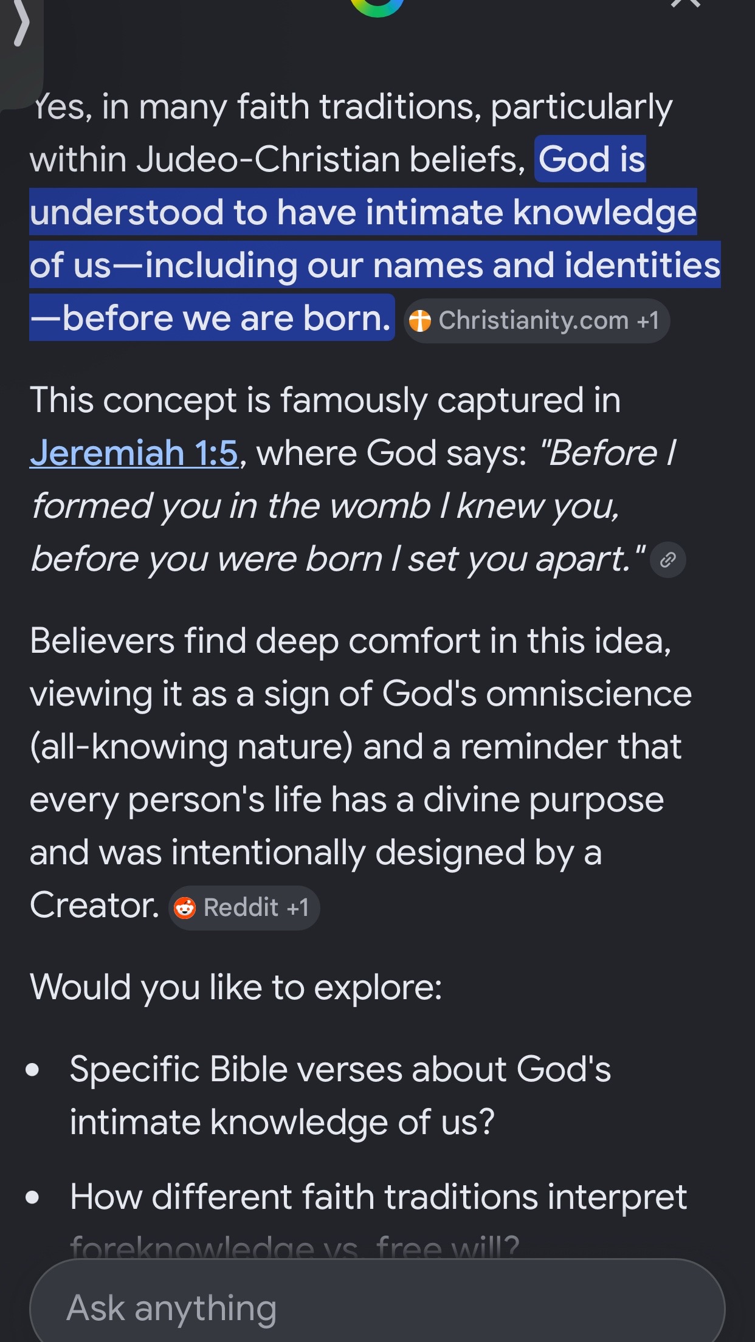Select 'Specific Bible verses' suggestion

[x=340, y=1095]
